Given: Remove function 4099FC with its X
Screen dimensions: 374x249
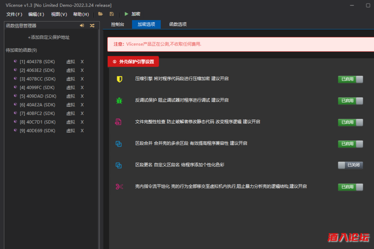Looking at the screenshot, I should coord(82,87).
